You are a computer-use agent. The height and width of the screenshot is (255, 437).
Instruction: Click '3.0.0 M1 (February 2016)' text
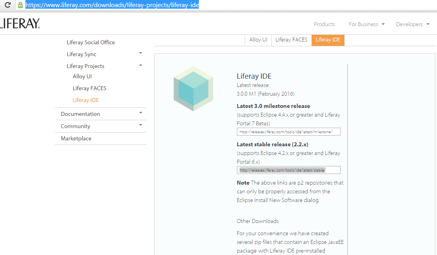click(x=265, y=94)
